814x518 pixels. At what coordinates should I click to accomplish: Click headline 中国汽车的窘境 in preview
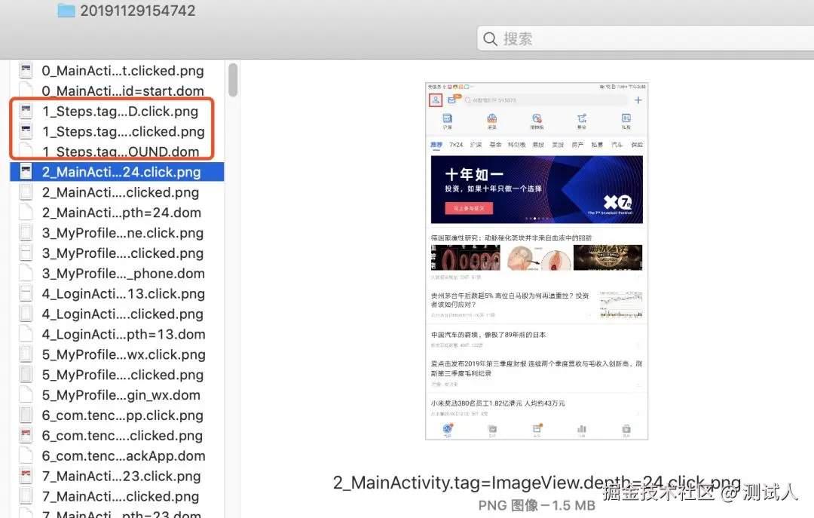pos(488,335)
